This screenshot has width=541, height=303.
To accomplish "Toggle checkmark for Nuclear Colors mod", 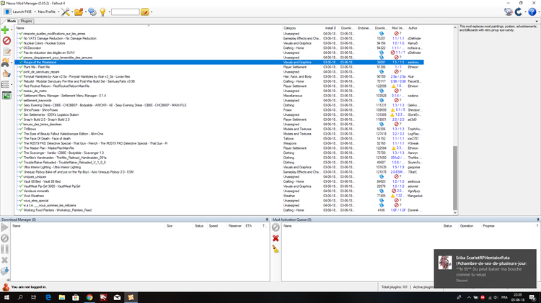I will [21, 43].
